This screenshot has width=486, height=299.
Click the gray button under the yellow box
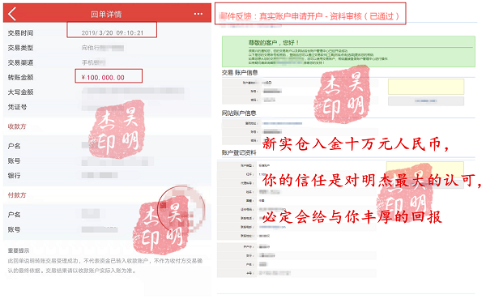tap(426, 101)
